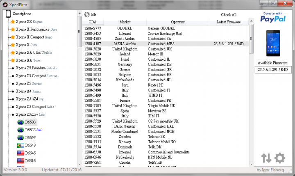Select the 1288-3453 Service Exchange Unit row
Screen dimensions: 295x176
[166, 34]
